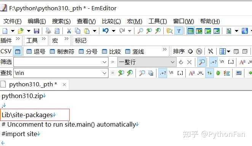Toggle normal text mode next to CSV
This screenshot has height=146, width=252.
pos(18,51)
